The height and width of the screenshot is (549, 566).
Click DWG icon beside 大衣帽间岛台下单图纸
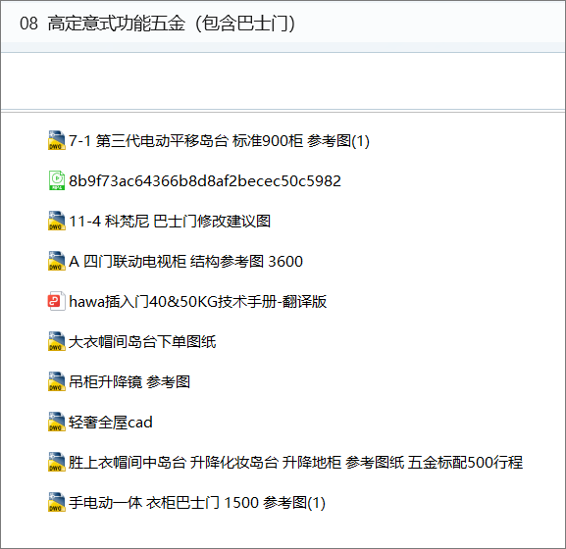tap(57, 341)
